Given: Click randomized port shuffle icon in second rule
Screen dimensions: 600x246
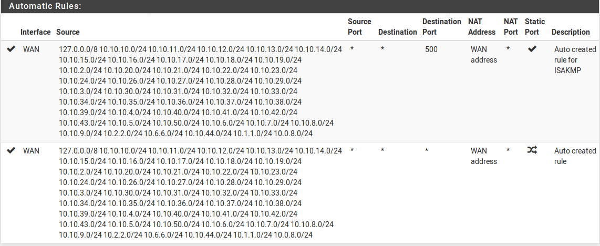Looking at the screenshot, I should (x=532, y=150).
